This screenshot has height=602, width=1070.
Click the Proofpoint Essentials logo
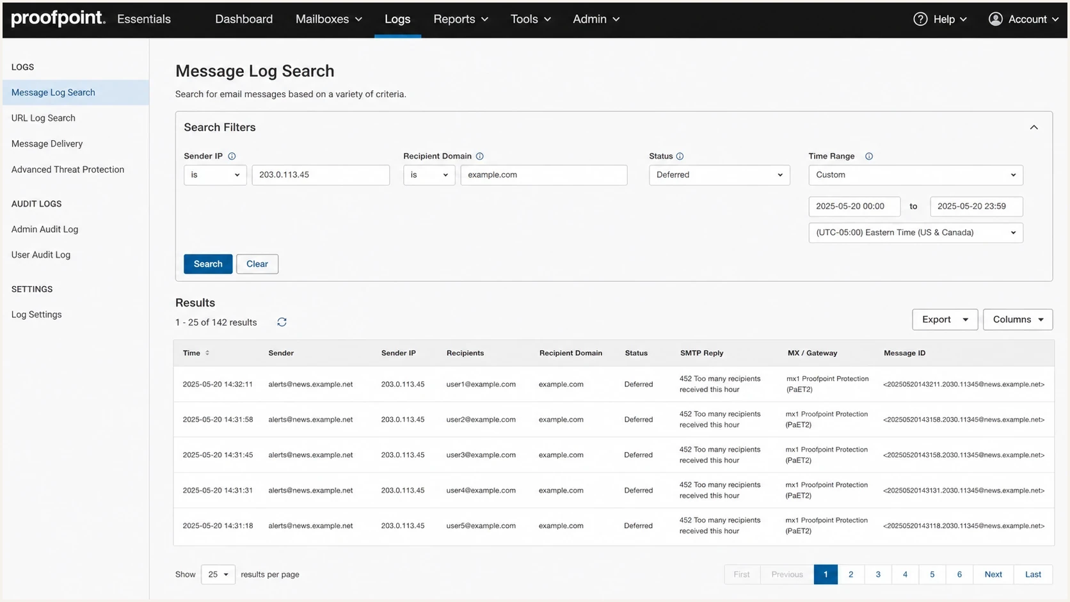tap(91, 19)
